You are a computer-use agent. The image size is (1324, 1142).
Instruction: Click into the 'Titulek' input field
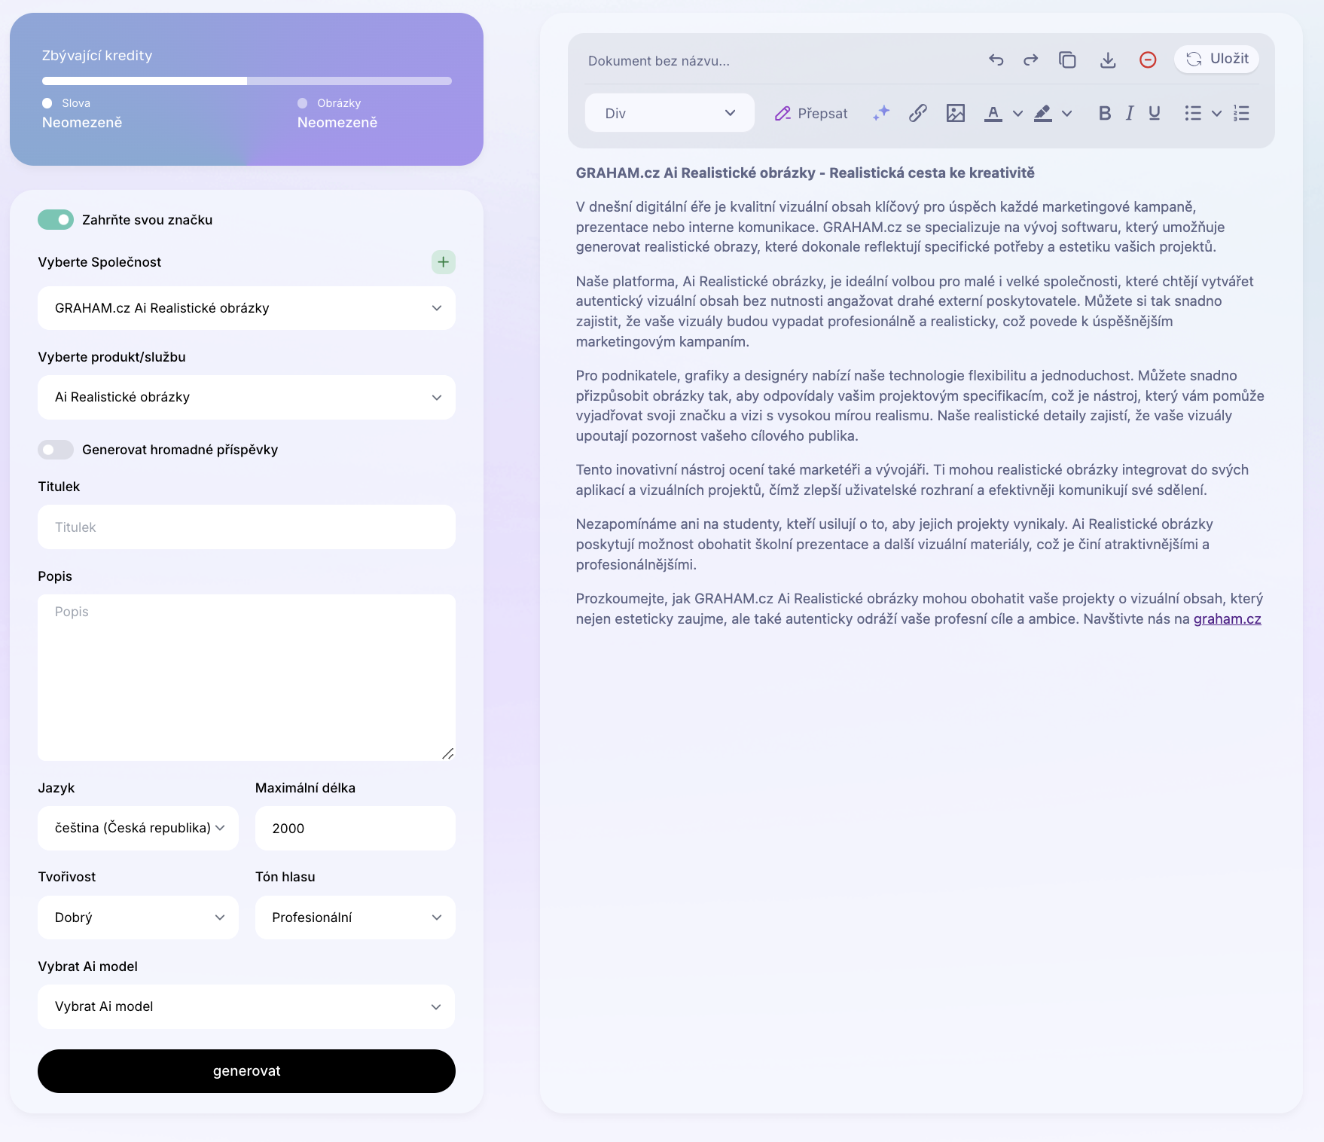coord(246,527)
